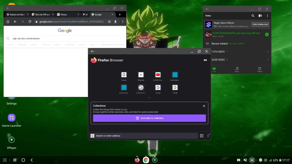
Task: Click the FREE DOWNLOAD ad button
Action: [x=260, y=24]
